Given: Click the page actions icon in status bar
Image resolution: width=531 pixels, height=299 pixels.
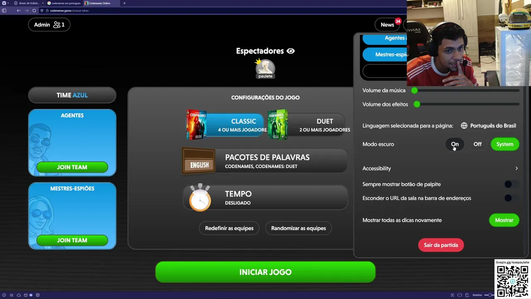Looking at the screenshot, I should tap(467, 295).
